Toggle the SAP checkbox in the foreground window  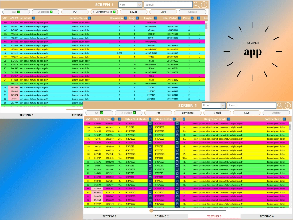[x=102, y=113]
